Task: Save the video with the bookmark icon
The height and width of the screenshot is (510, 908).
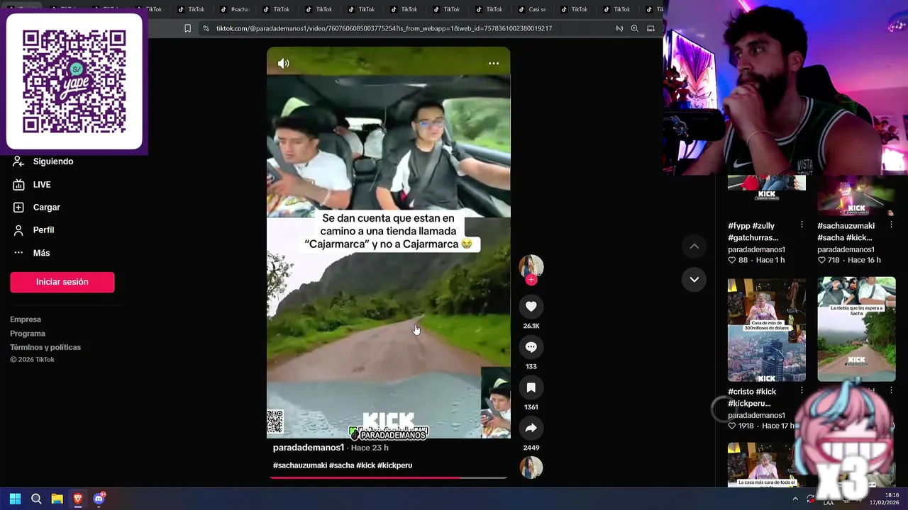Action: click(x=531, y=387)
